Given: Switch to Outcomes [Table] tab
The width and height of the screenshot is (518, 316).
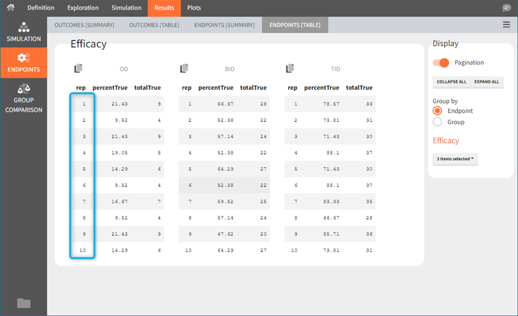Looking at the screenshot, I should [x=154, y=25].
